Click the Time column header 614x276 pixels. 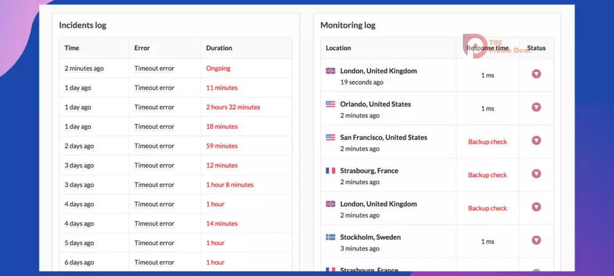72,48
